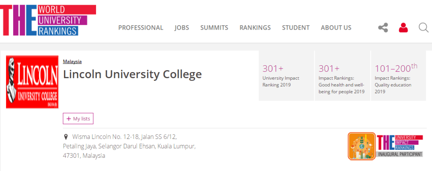
Task: Open the Student menu
Action: (296, 28)
